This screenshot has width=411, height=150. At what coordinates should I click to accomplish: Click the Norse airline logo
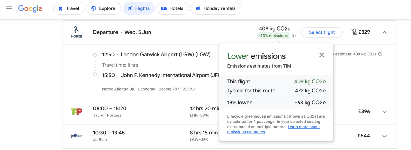(76, 32)
